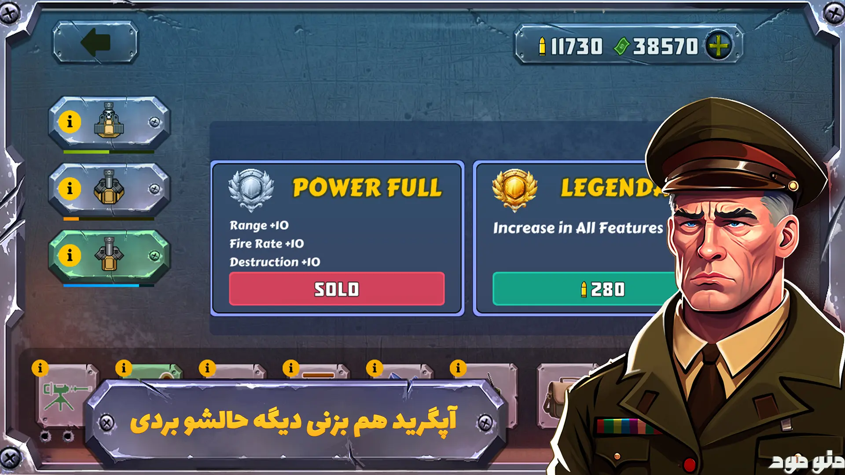
Task: Open info for the first turret
Action: pos(70,122)
